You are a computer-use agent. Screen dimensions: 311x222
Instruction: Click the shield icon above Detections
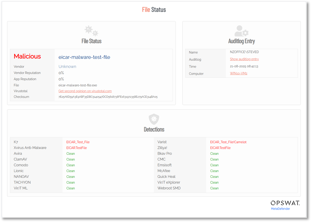pos(154,119)
